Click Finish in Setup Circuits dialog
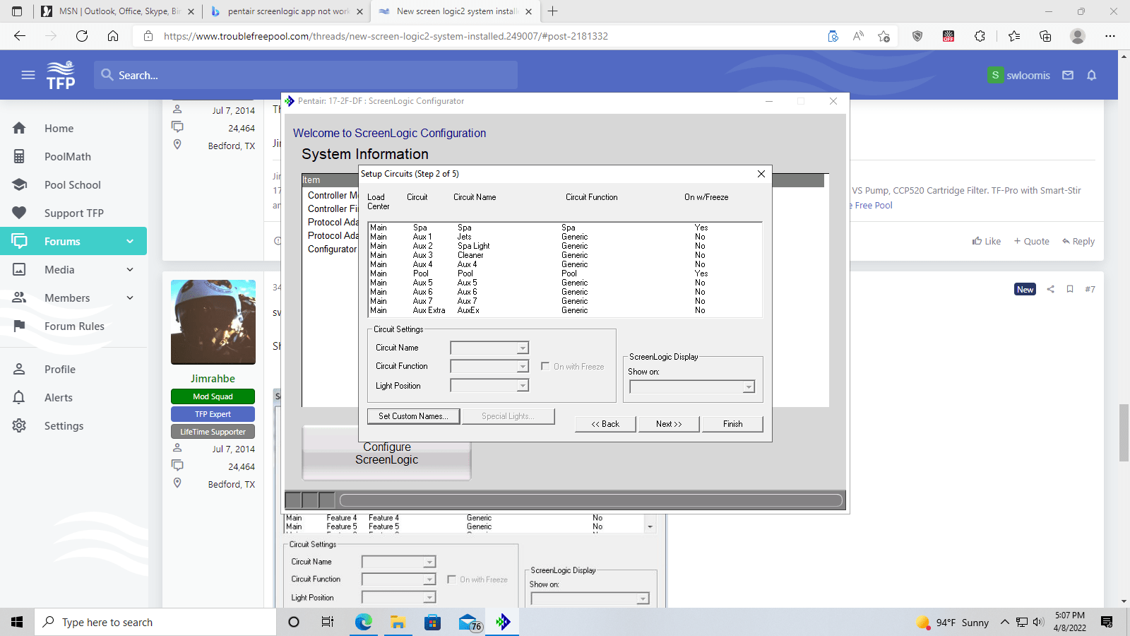Screen dimensions: 1130x636 coord(732,424)
